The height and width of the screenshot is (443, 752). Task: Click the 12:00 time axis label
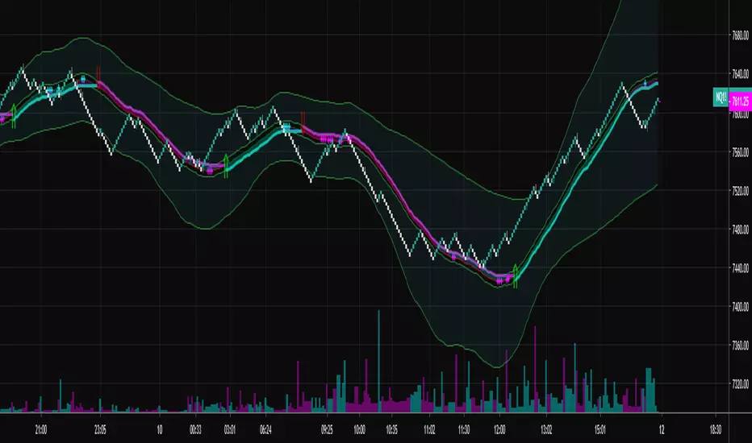[x=499, y=429]
